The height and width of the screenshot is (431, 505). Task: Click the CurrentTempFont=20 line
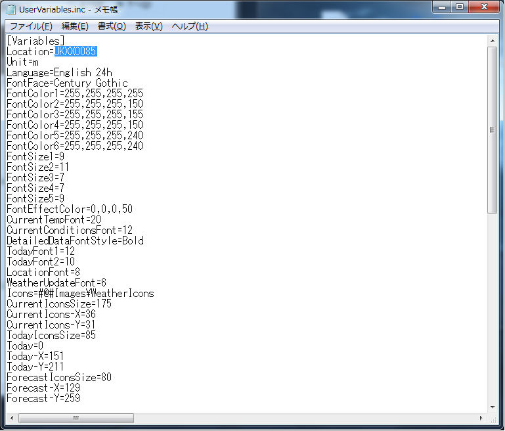(54, 219)
